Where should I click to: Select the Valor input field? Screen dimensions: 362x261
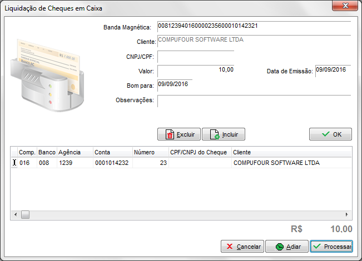coord(195,71)
